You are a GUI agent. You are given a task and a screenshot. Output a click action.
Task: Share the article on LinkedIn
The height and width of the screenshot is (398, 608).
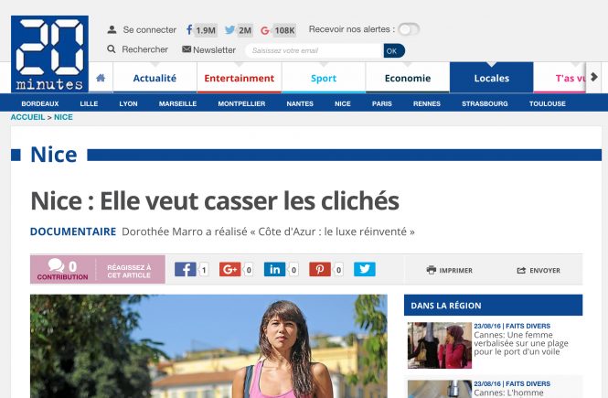coord(274,269)
